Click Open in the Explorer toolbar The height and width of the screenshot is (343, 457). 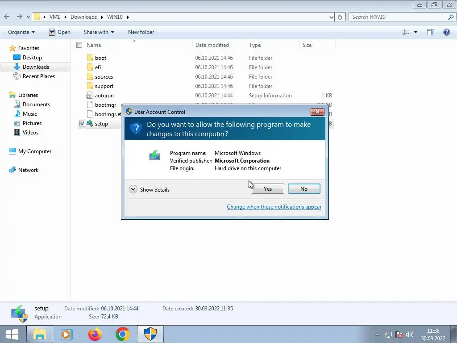(60, 32)
